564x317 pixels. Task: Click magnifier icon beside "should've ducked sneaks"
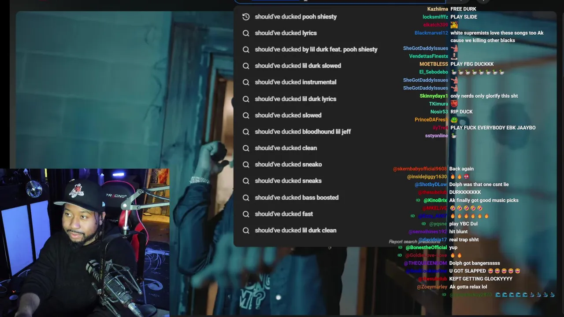(x=246, y=181)
